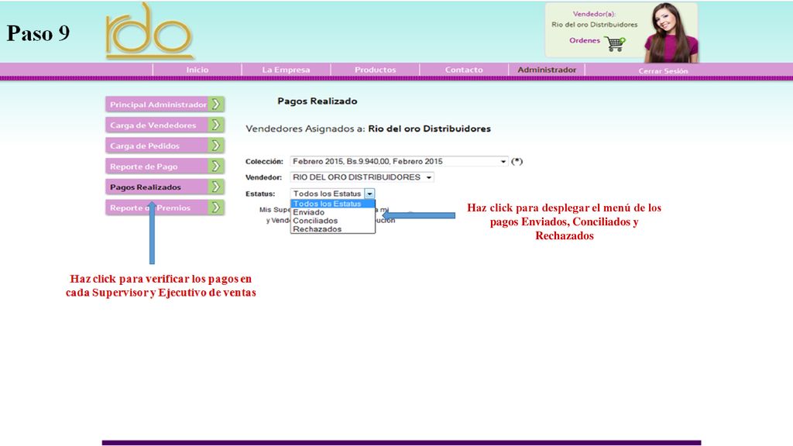Click the rdo logo
The image size is (793, 446).
pos(149,31)
